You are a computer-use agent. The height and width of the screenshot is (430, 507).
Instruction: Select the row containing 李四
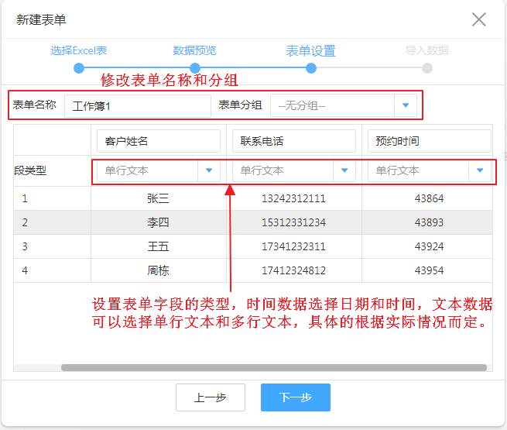[158, 222]
